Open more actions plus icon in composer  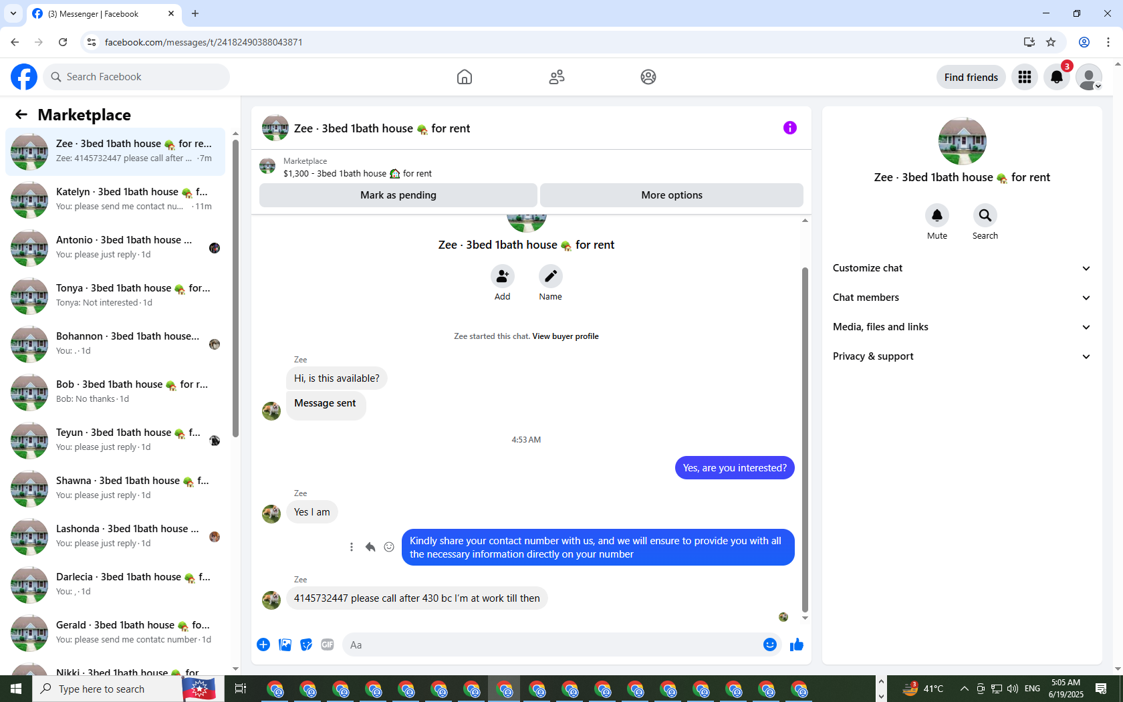pyautogui.click(x=263, y=645)
